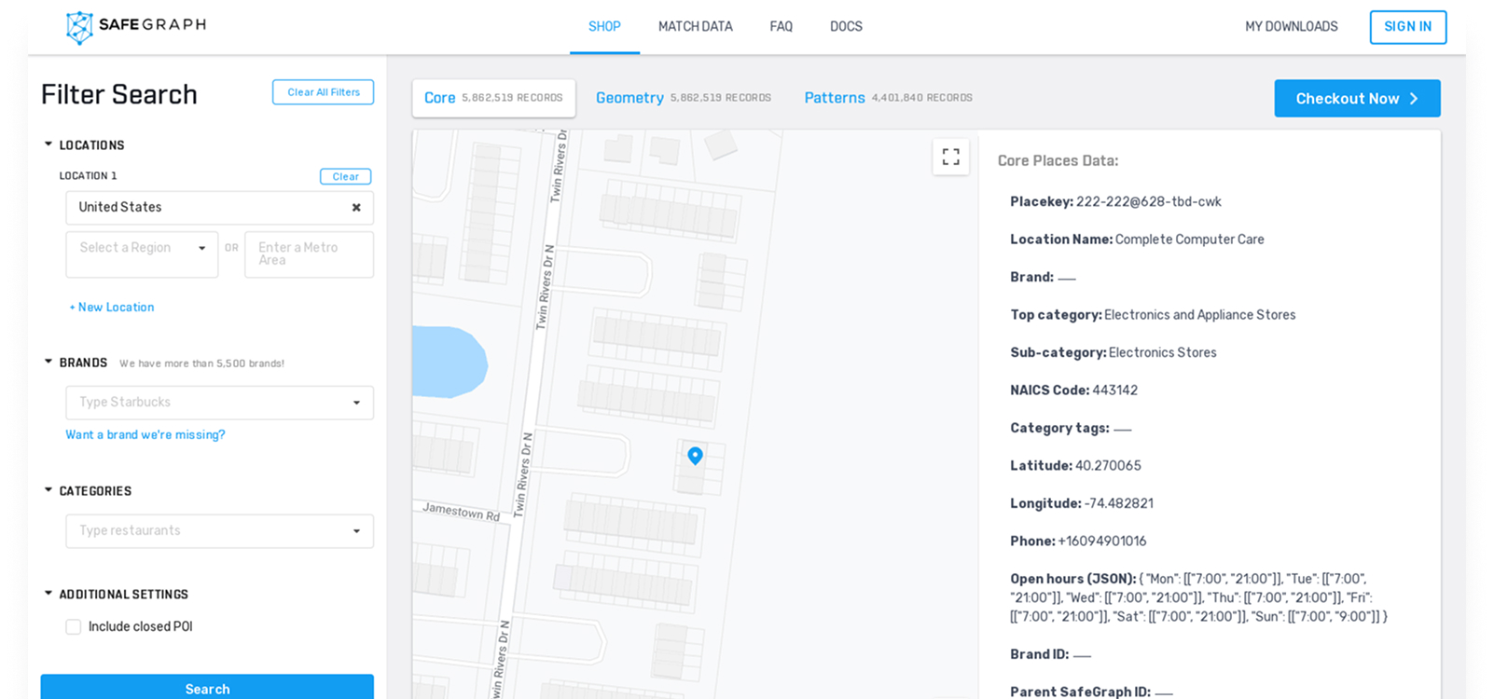Viewport: 1494px width, 699px height.
Task: Click the Enter a Metro Area field
Action: coord(309,254)
